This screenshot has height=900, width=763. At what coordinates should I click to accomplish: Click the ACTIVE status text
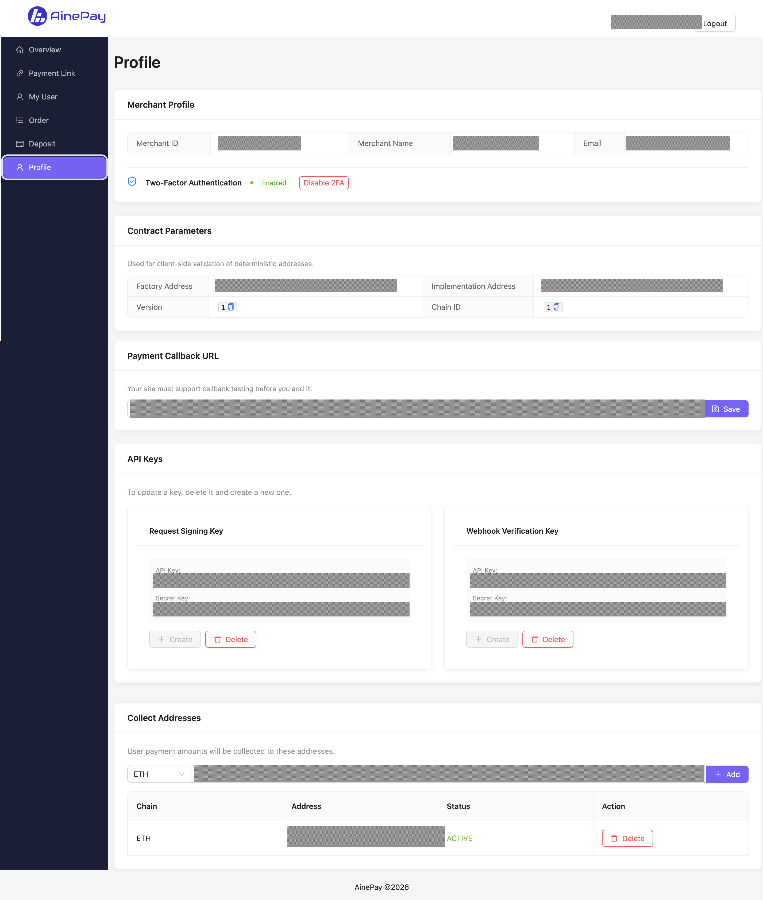[x=459, y=838]
